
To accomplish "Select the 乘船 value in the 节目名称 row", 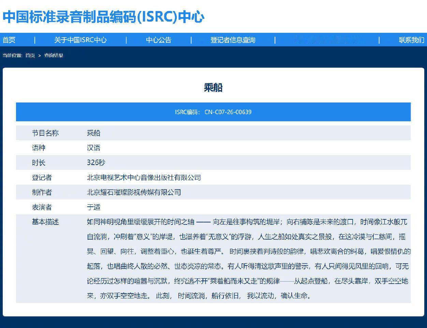I will [93, 133].
